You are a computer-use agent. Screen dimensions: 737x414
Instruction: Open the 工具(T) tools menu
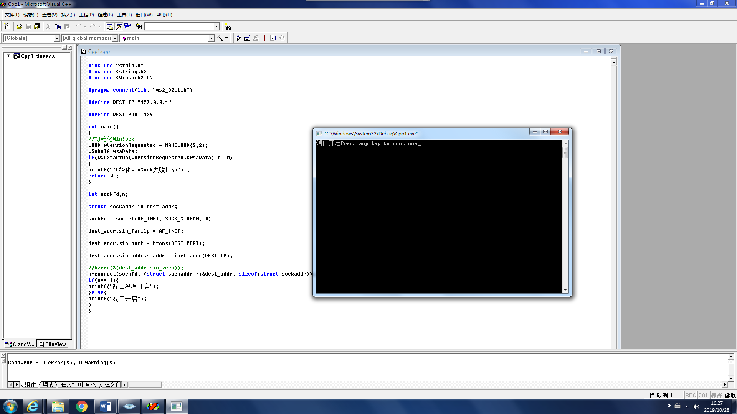[124, 15]
